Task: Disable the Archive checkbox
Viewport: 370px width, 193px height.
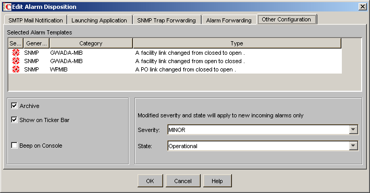Action: coord(14,105)
